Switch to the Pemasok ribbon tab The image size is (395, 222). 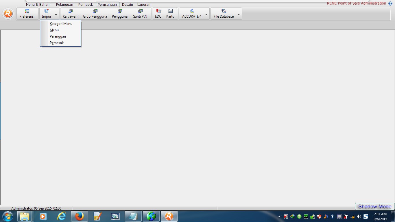(x=86, y=5)
